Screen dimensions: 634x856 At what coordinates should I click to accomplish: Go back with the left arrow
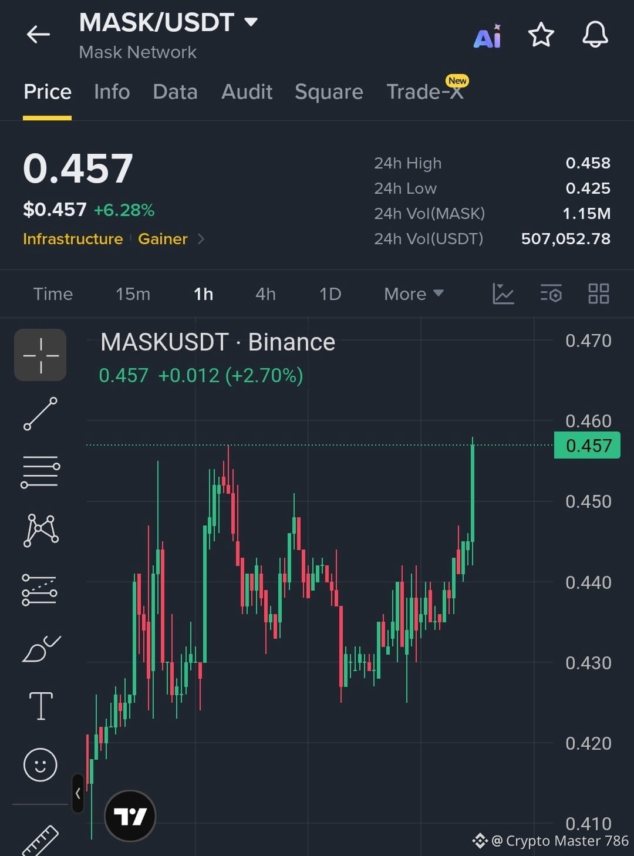[x=38, y=35]
